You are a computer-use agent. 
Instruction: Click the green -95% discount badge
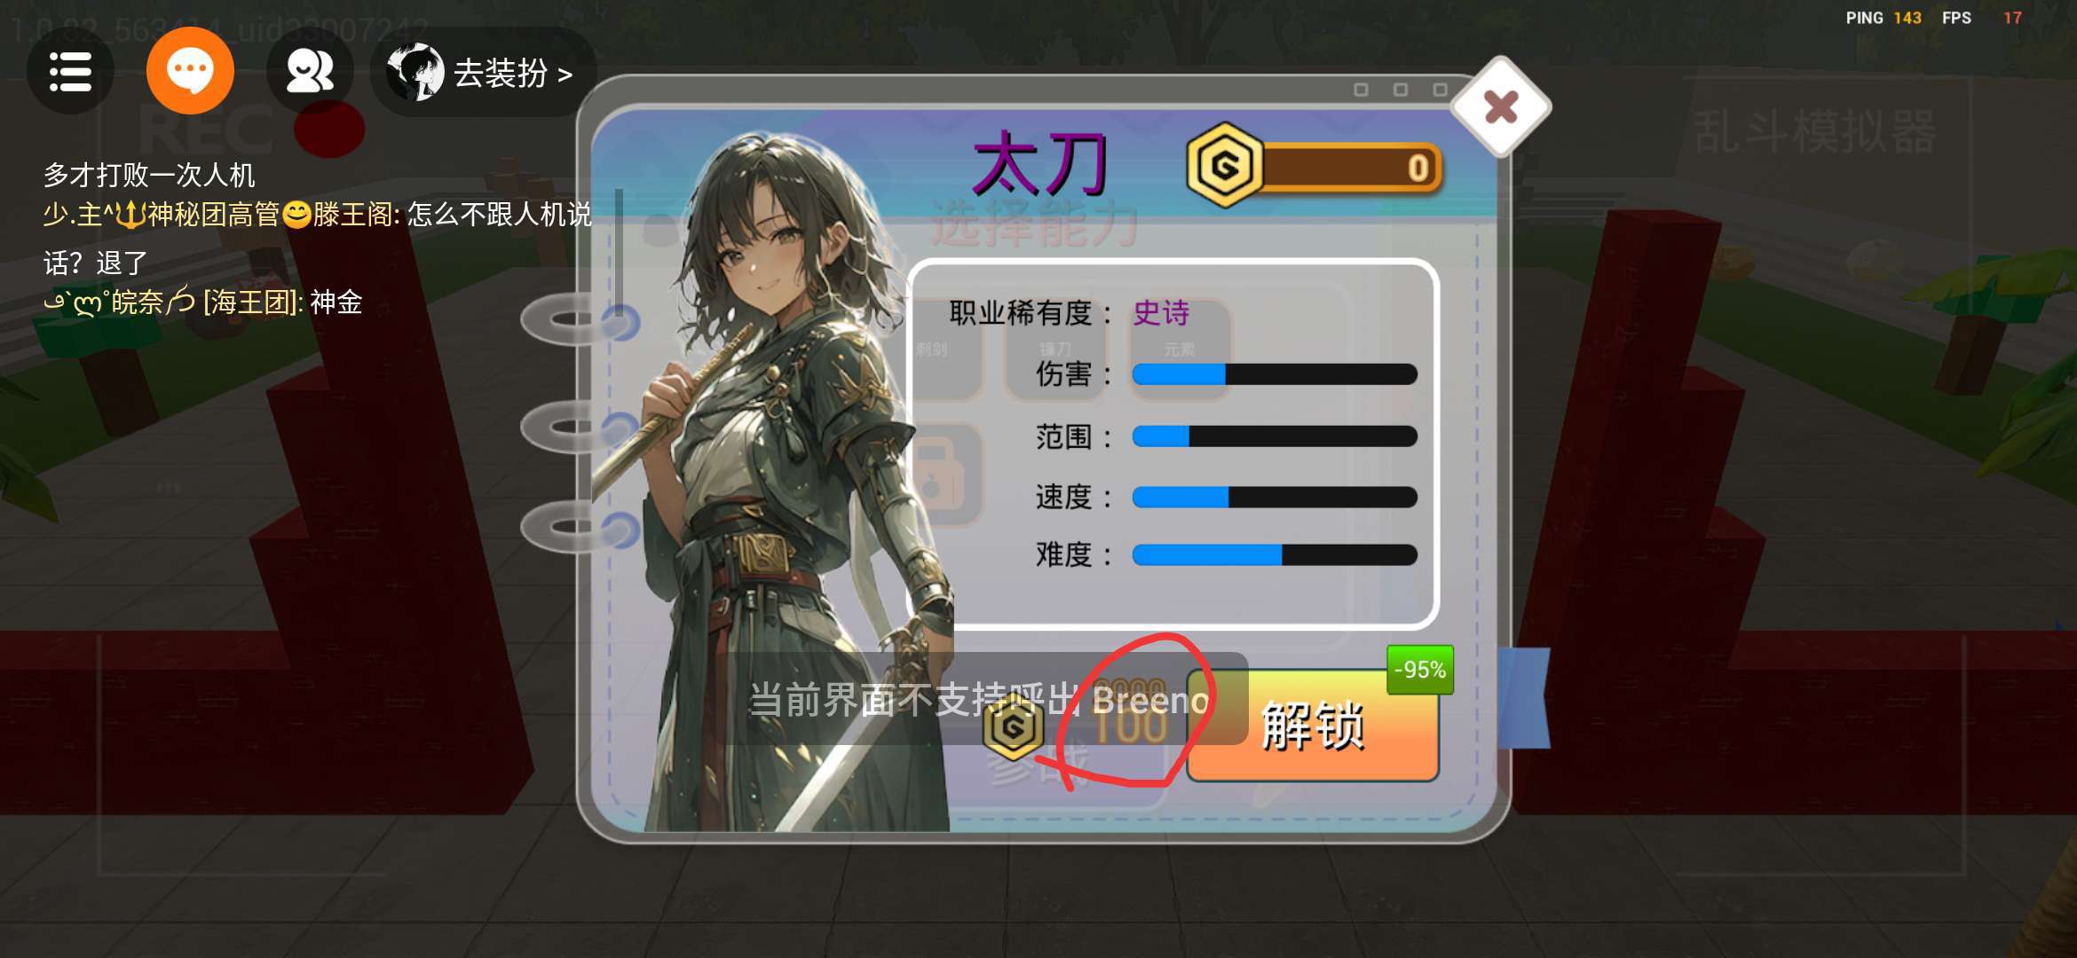point(1419,670)
